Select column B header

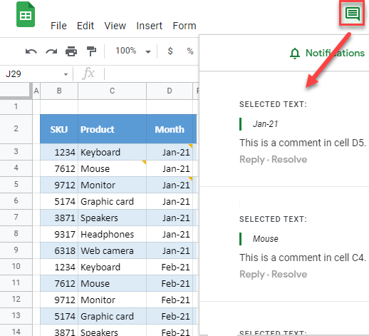(x=59, y=91)
